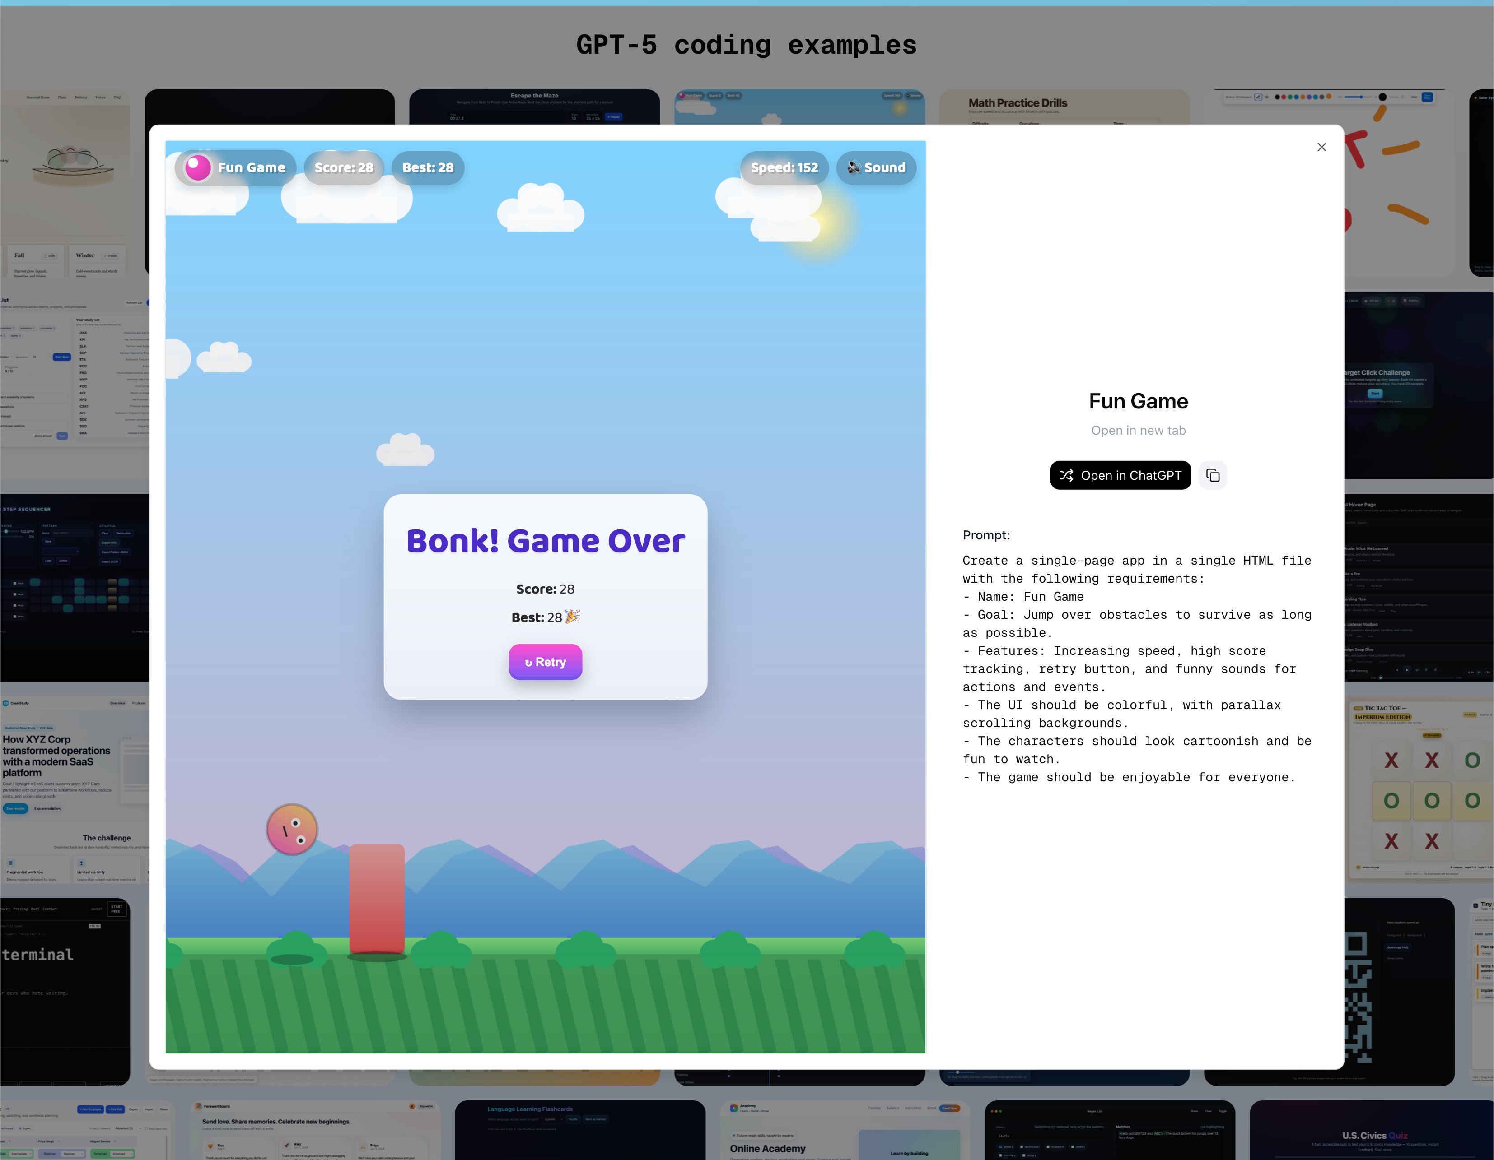
Task: Click the pink ball Fun Game logo
Action: (x=198, y=167)
